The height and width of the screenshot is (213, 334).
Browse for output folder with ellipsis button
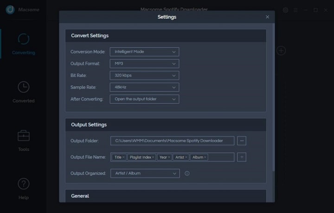pyautogui.click(x=242, y=141)
